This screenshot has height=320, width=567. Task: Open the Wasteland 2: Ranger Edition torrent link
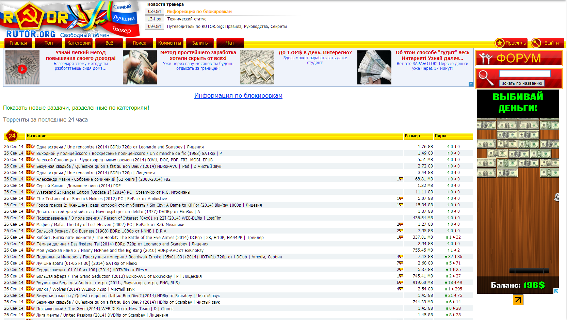pyautogui.click(x=113, y=192)
